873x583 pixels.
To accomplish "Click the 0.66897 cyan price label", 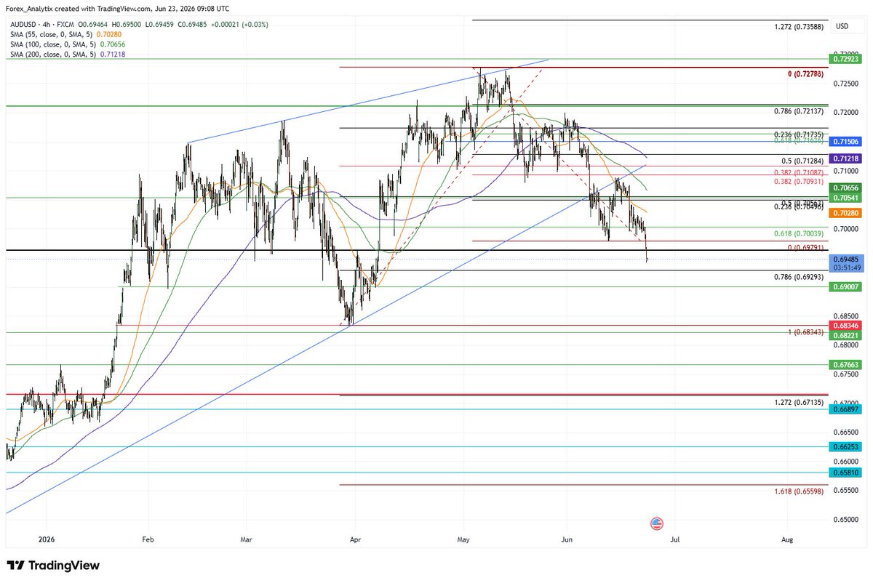I will click(846, 409).
